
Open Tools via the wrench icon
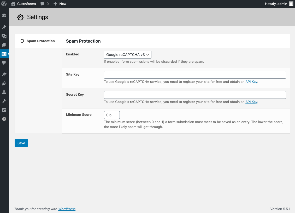click(x=4, y=101)
